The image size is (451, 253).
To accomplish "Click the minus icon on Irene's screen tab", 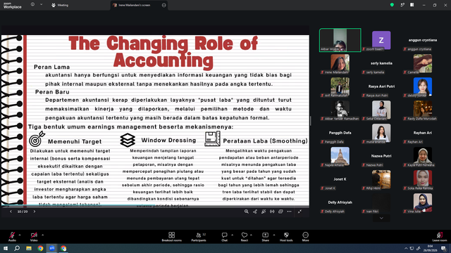I will click(164, 5).
